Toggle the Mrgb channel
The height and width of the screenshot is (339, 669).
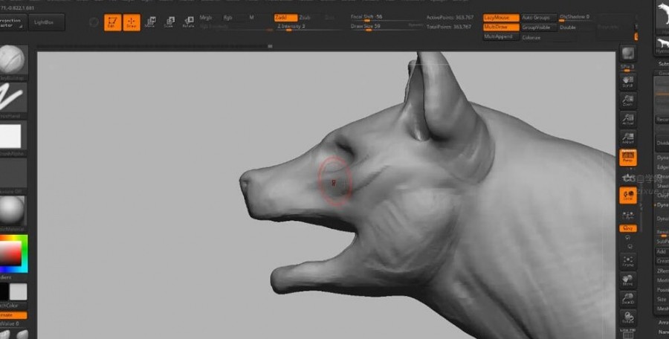click(206, 18)
